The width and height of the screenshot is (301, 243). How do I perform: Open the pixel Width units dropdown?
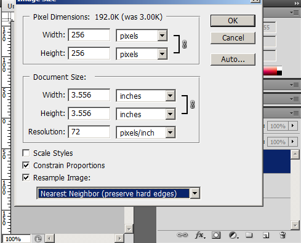click(x=163, y=36)
